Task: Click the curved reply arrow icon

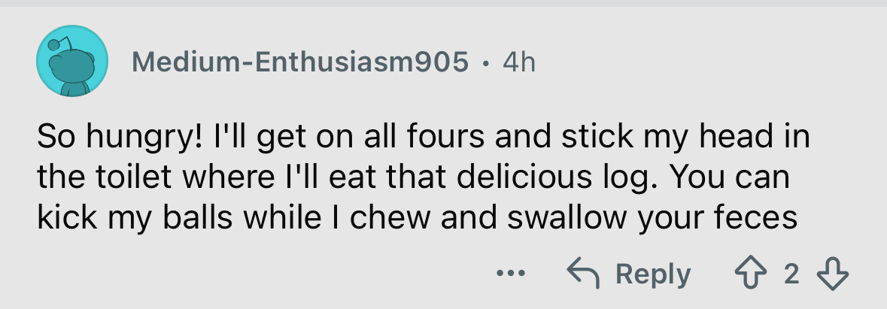Action: pos(582,274)
